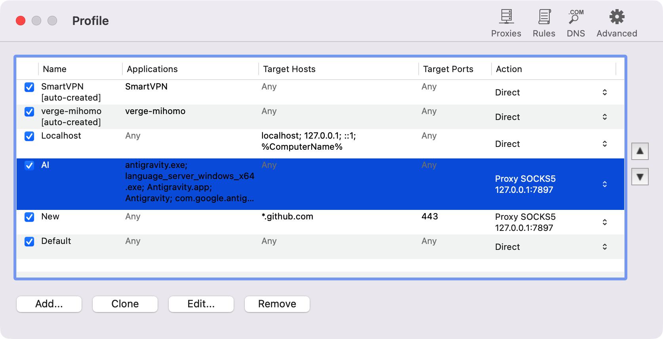This screenshot has width=663, height=339.
Task: Toggle the AI rule checkbox
Action: (29, 166)
